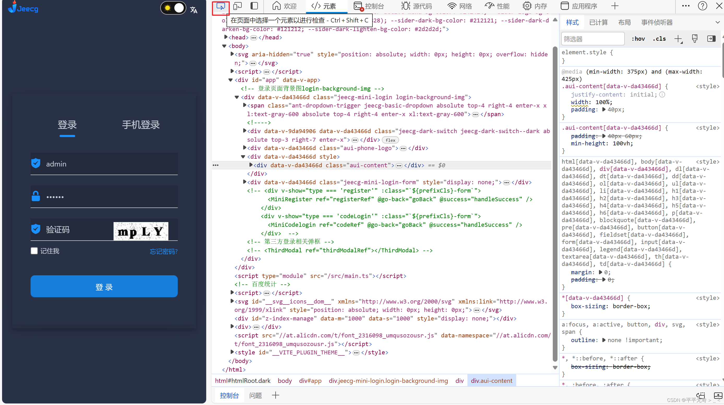Toggle the dark mode switch
This screenshot has width=724, height=405.
tap(173, 8)
